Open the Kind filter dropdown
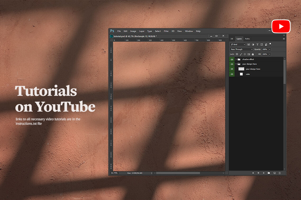The width and height of the screenshot is (301, 200). tap(238, 45)
